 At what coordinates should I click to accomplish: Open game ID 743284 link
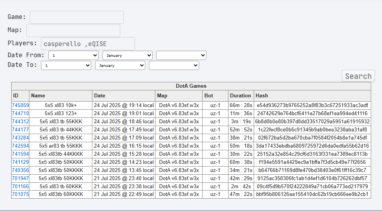pyautogui.click(x=20, y=138)
